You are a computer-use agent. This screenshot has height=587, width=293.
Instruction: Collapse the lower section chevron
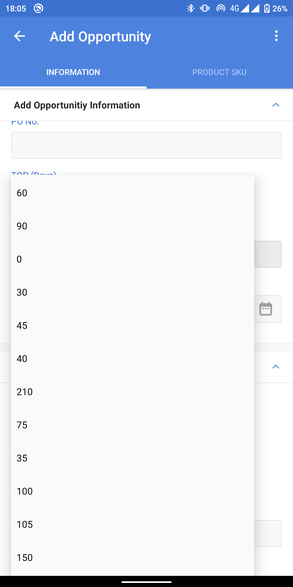(x=276, y=367)
